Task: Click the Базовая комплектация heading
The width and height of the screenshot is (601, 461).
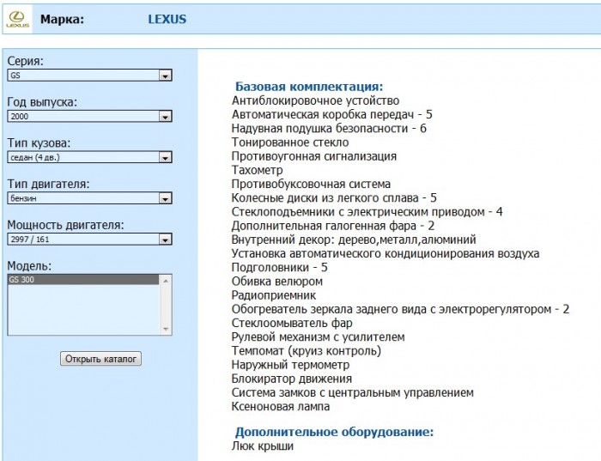Action: [309, 86]
